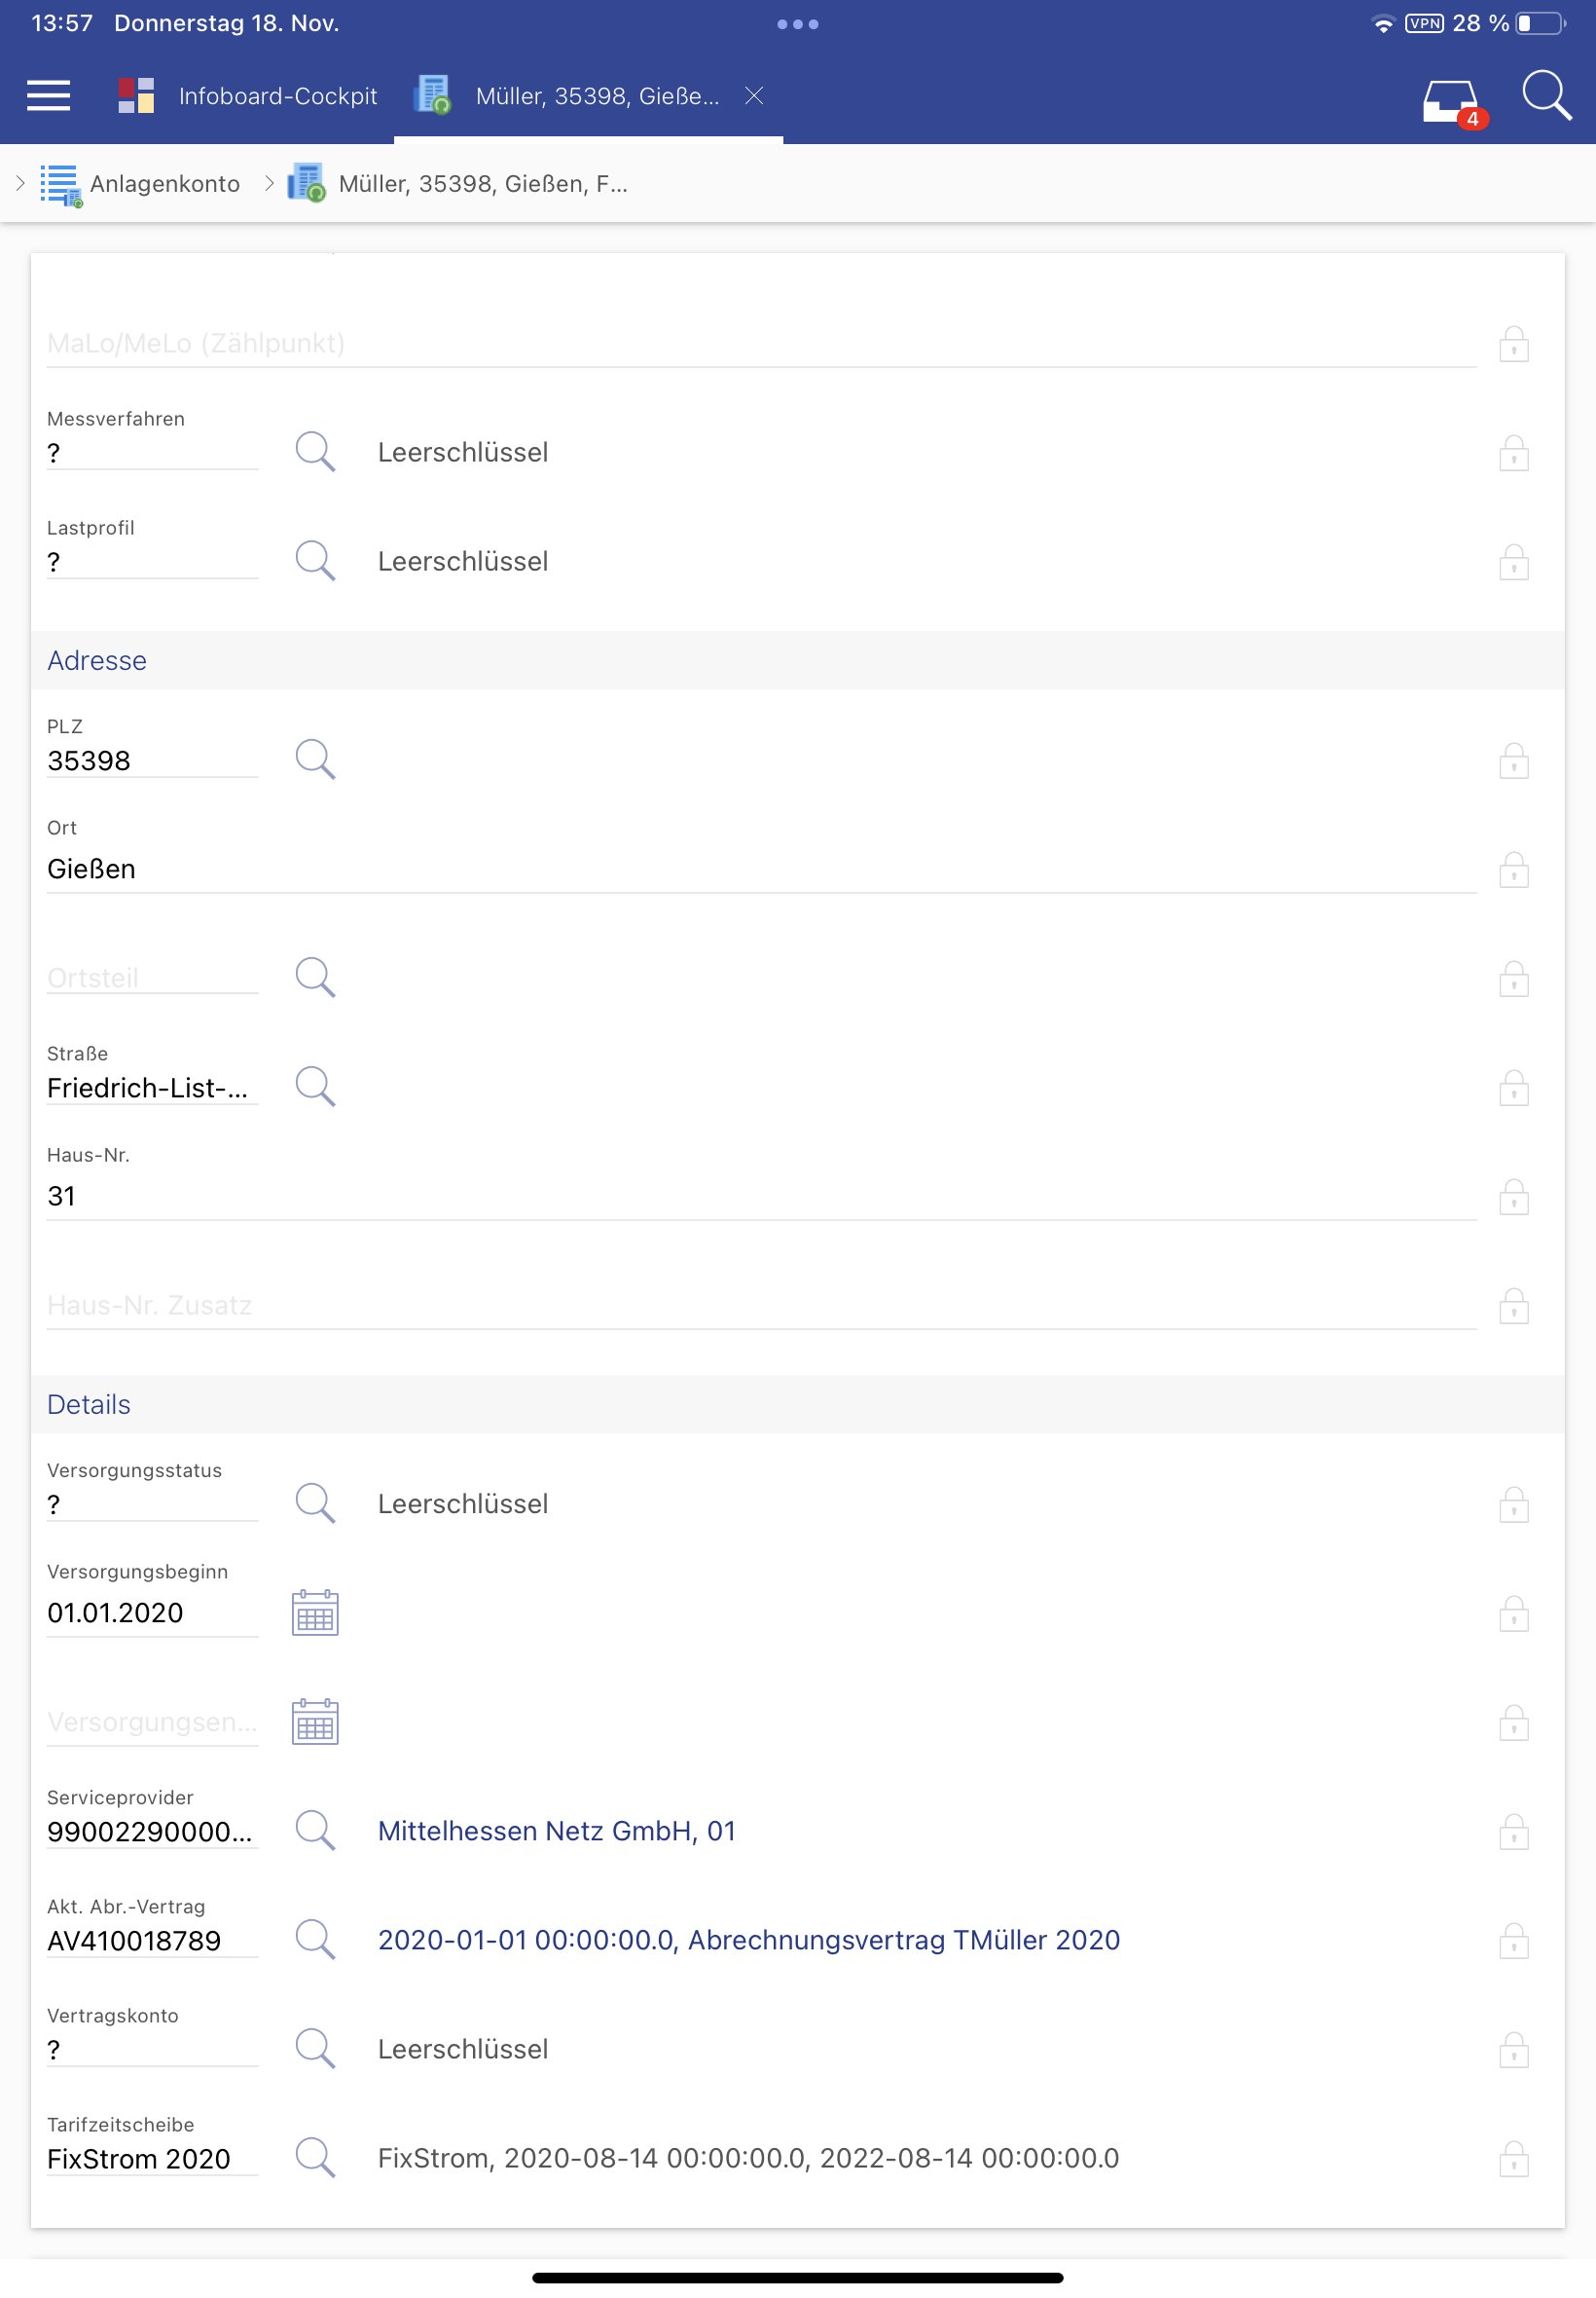1596x2298 pixels.
Task: Open the inbox tray with 4 notifications
Action: point(1450,100)
